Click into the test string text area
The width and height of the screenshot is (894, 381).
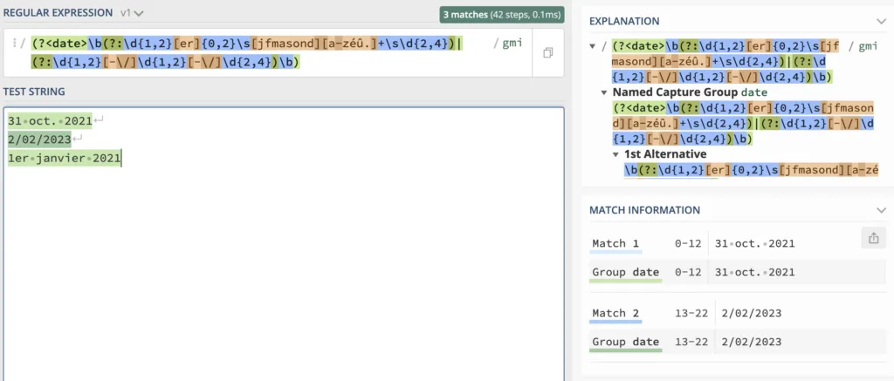click(284, 244)
